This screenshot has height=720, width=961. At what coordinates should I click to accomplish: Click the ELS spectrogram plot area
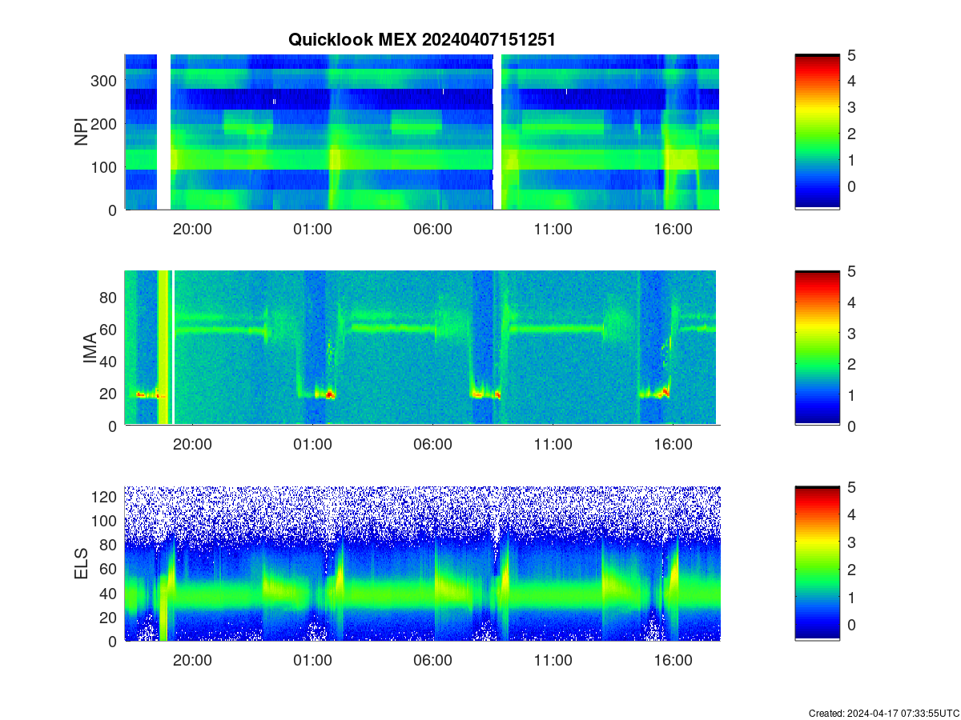click(422, 563)
